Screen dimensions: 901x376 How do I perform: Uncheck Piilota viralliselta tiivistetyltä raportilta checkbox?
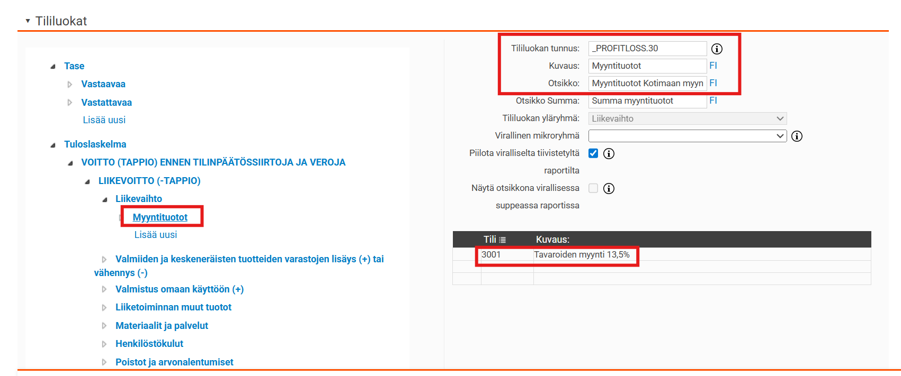click(x=593, y=153)
